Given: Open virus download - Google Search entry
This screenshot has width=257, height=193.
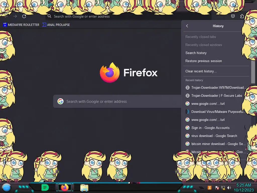Looking at the screenshot, I should (216, 136).
